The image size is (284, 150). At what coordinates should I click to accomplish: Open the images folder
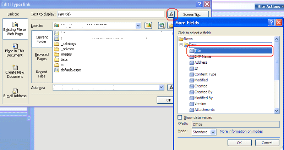pyautogui.click(x=63, y=54)
